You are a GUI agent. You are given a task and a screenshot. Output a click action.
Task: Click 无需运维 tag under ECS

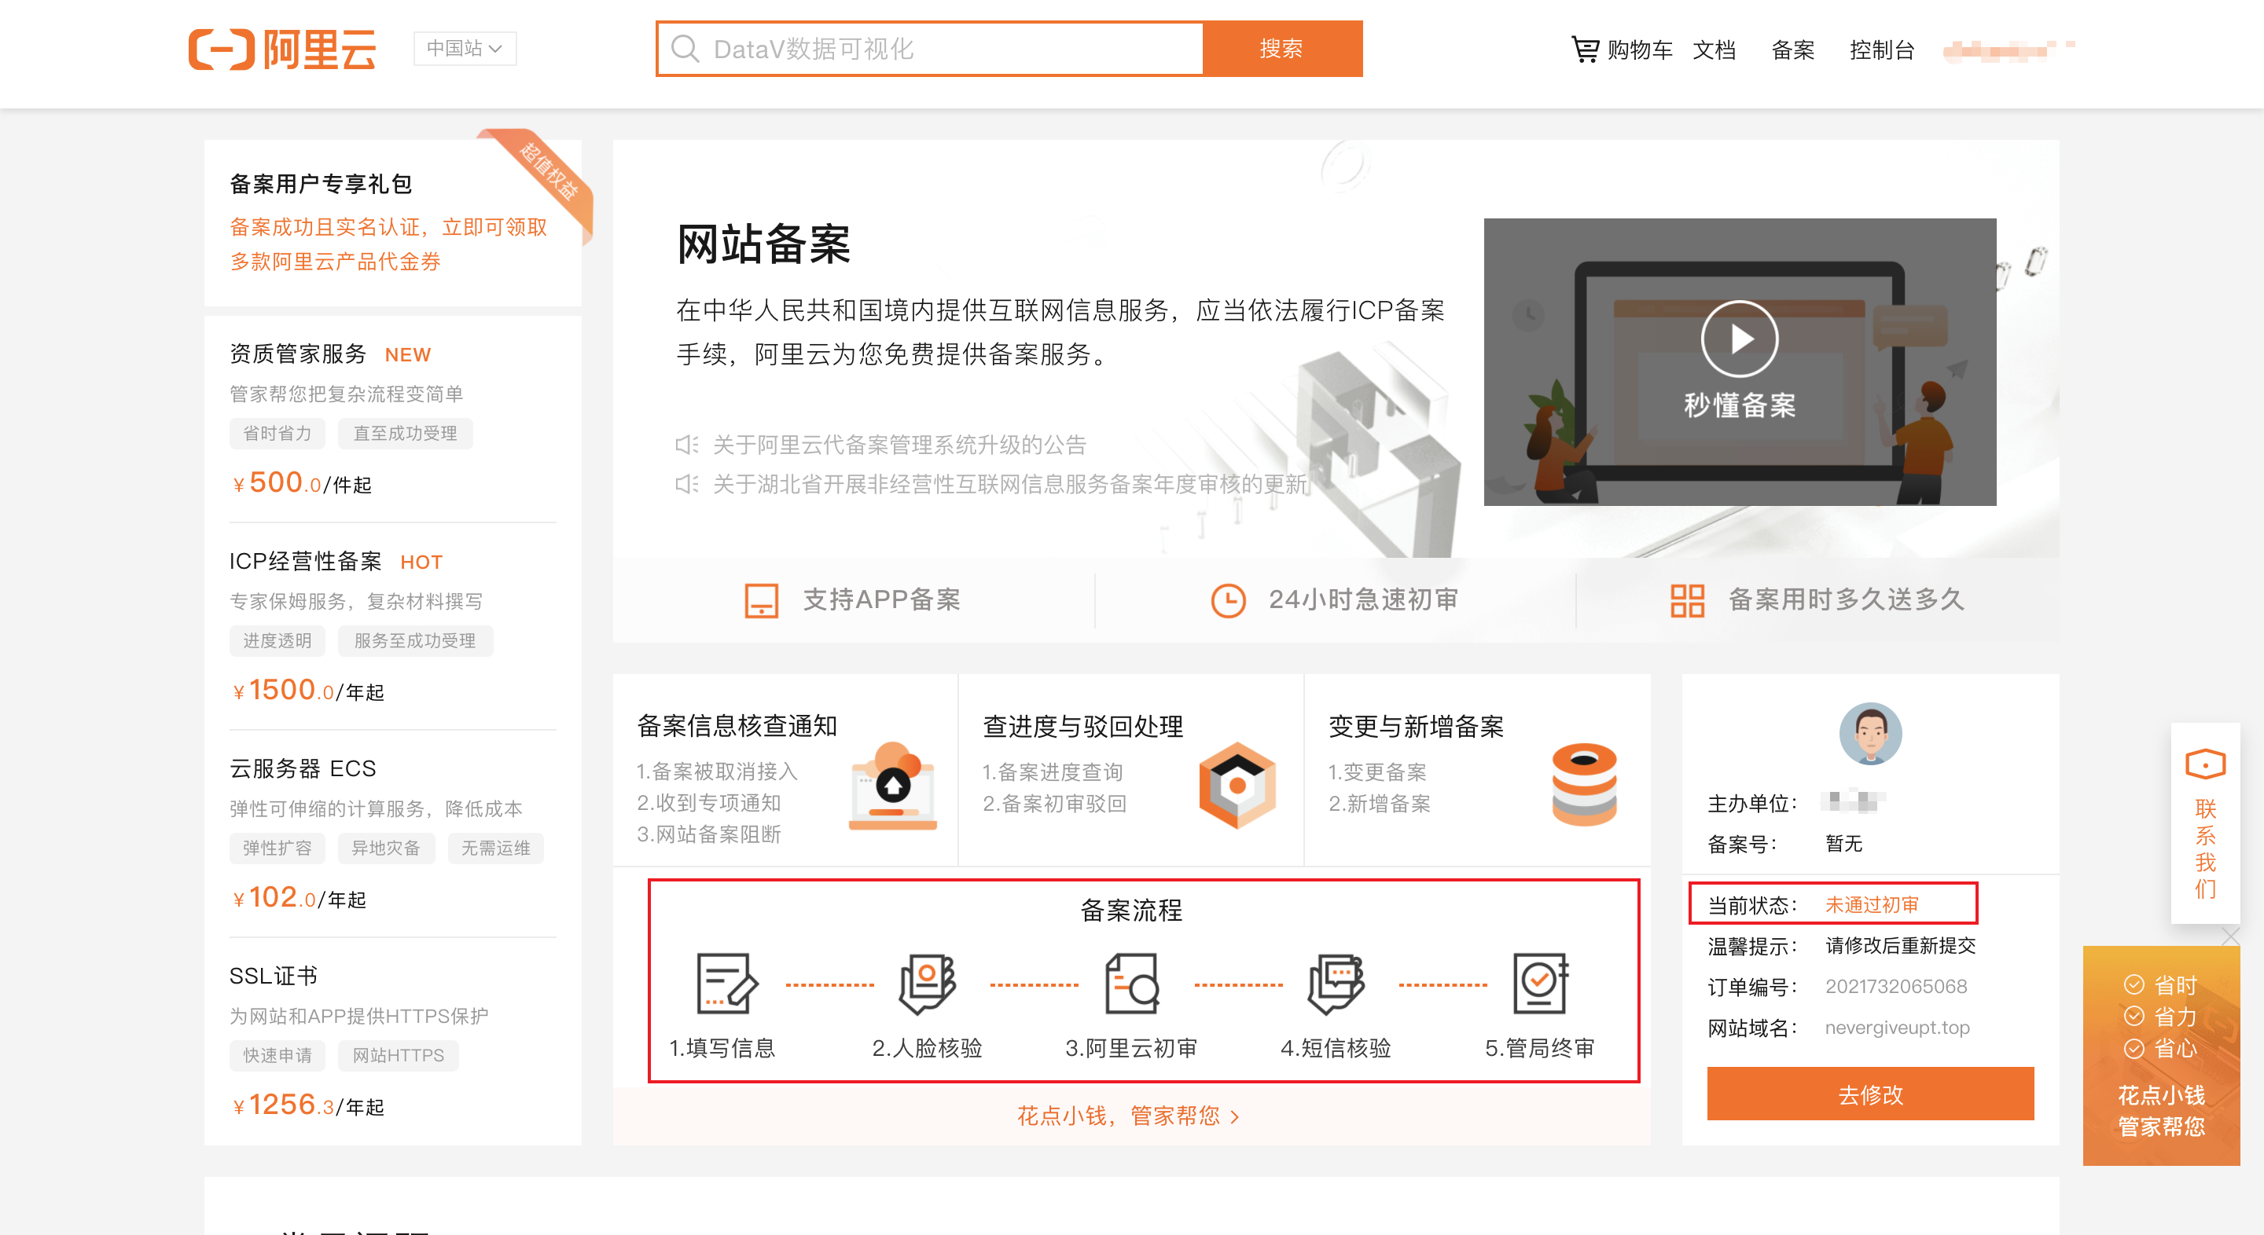[496, 848]
